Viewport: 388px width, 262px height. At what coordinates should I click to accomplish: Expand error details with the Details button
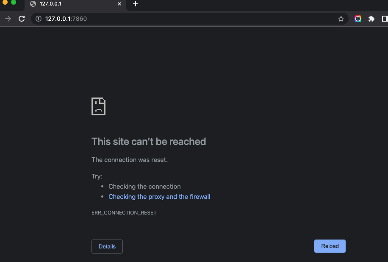(x=107, y=246)
